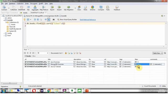Click the terminal console icon in IntelliShell toolbar

click(x=54, y=20)
